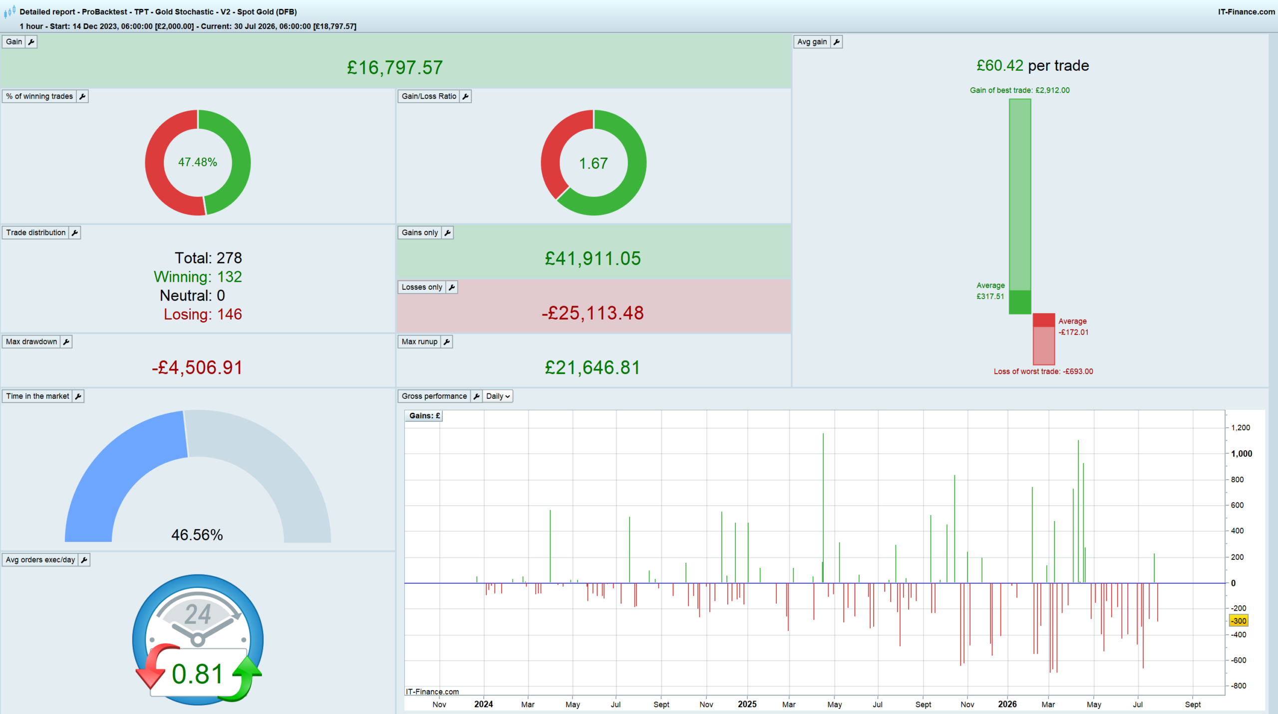1278x714 pixels.
Task: Click the Avg orders exec/day label
Action: [40, 560]
